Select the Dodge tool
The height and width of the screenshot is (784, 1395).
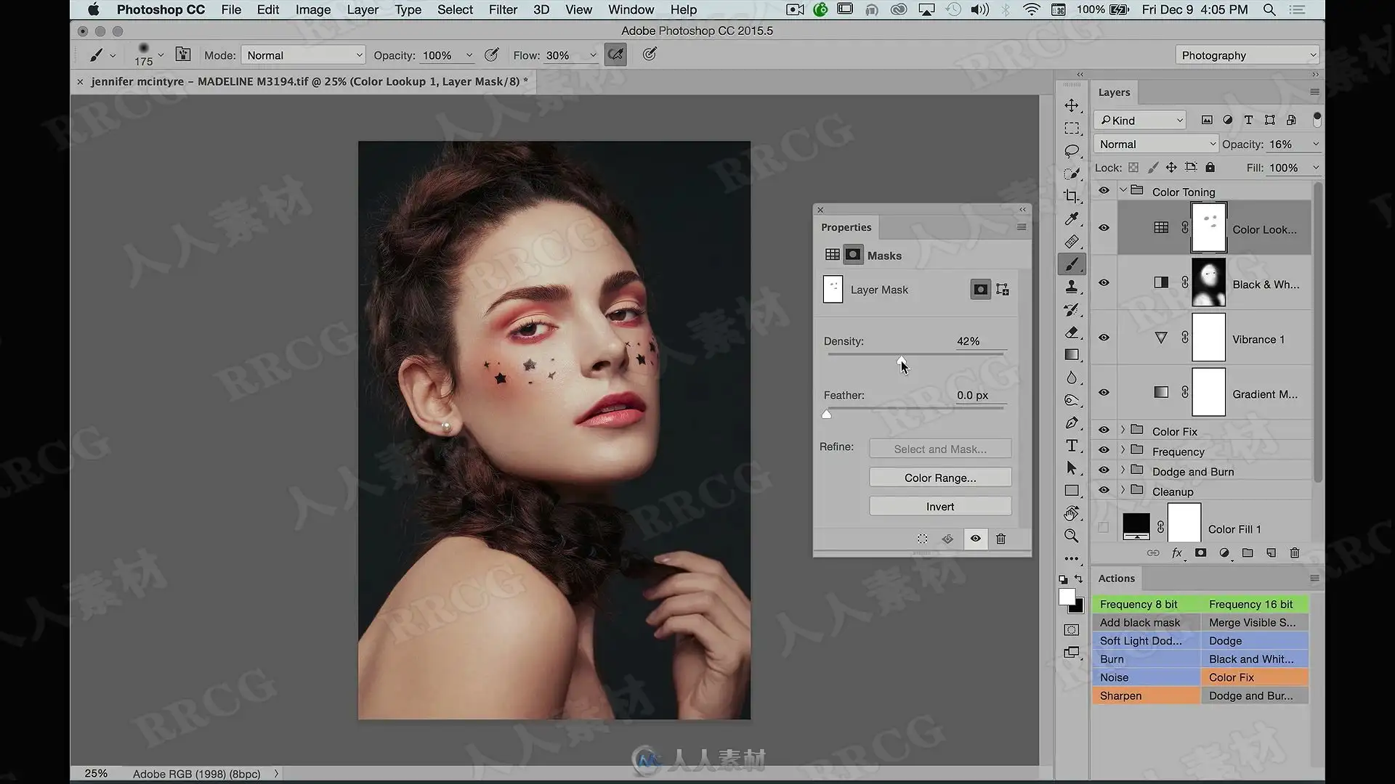point(1072,401)
